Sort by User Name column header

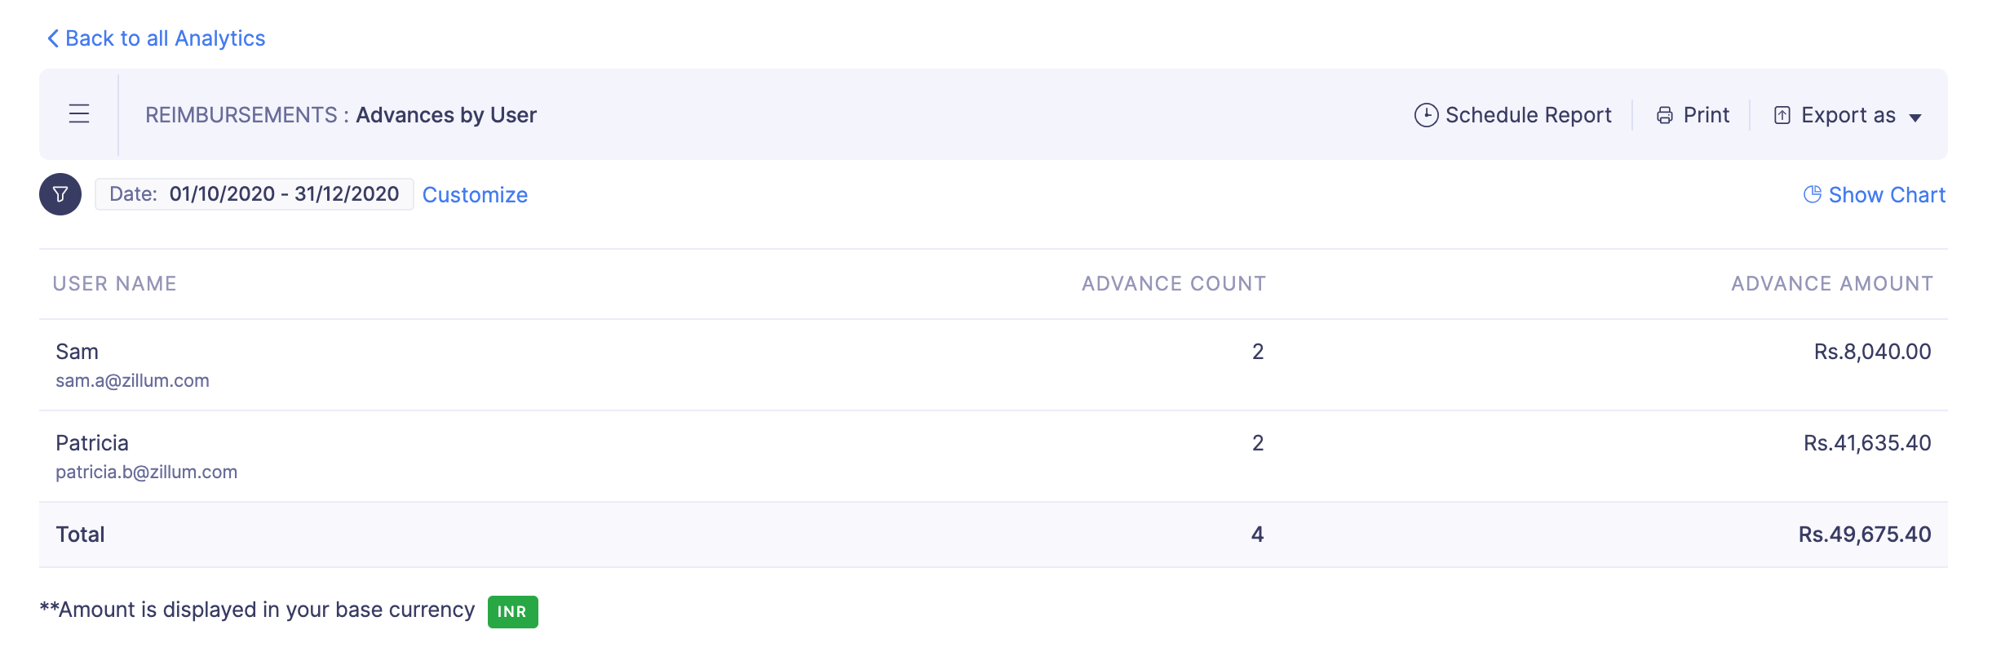[115, 283]
